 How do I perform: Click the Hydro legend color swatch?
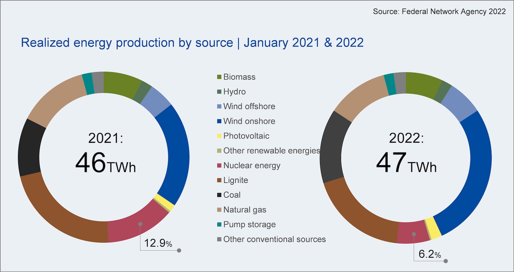(x=219, y=92)
